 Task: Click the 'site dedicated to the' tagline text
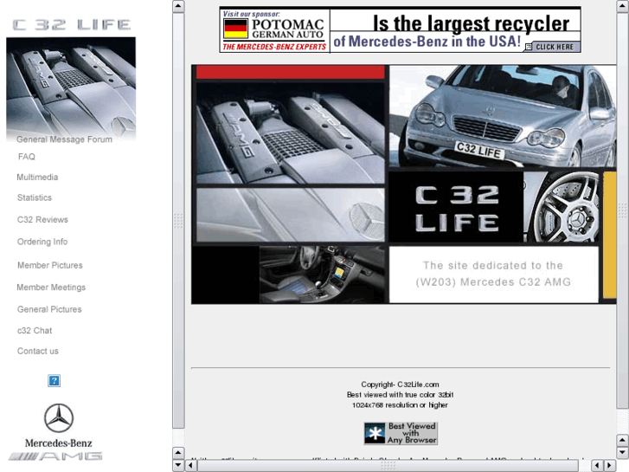point(493,266)
